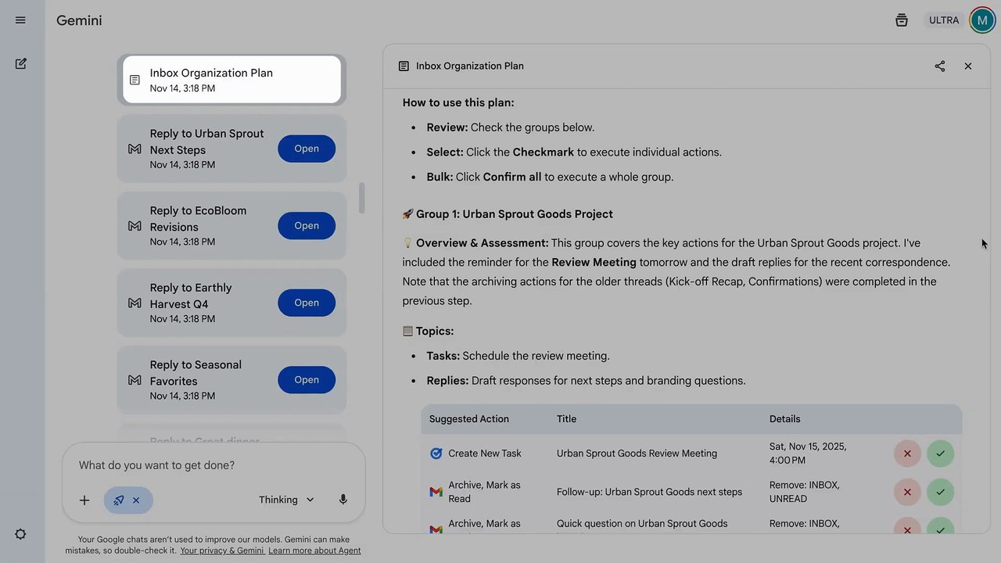Expand the Thinking model dropdown
This screenshot has width=1001, height=563.
click(286, 500)
